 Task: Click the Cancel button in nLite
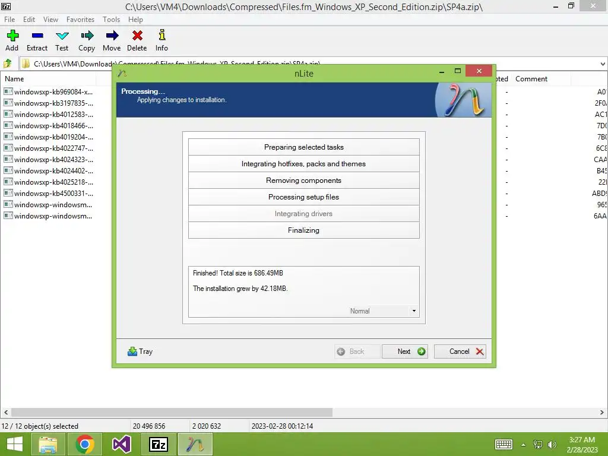tap(460, 351)
